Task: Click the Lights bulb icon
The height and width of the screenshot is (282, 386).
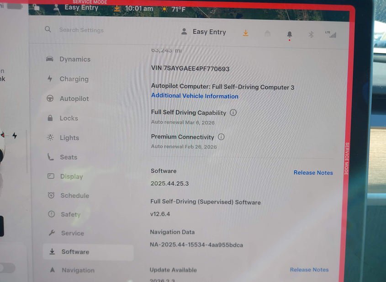Action: tap(50, 137)
